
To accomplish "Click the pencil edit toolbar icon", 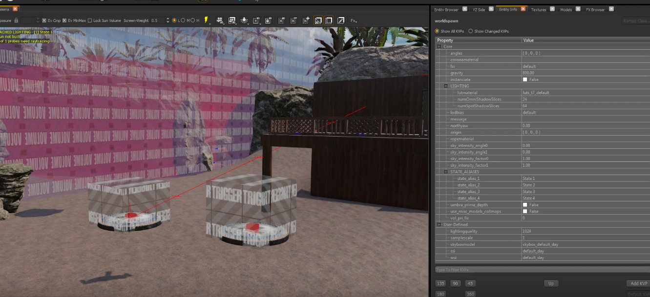I will pos(341,20).
